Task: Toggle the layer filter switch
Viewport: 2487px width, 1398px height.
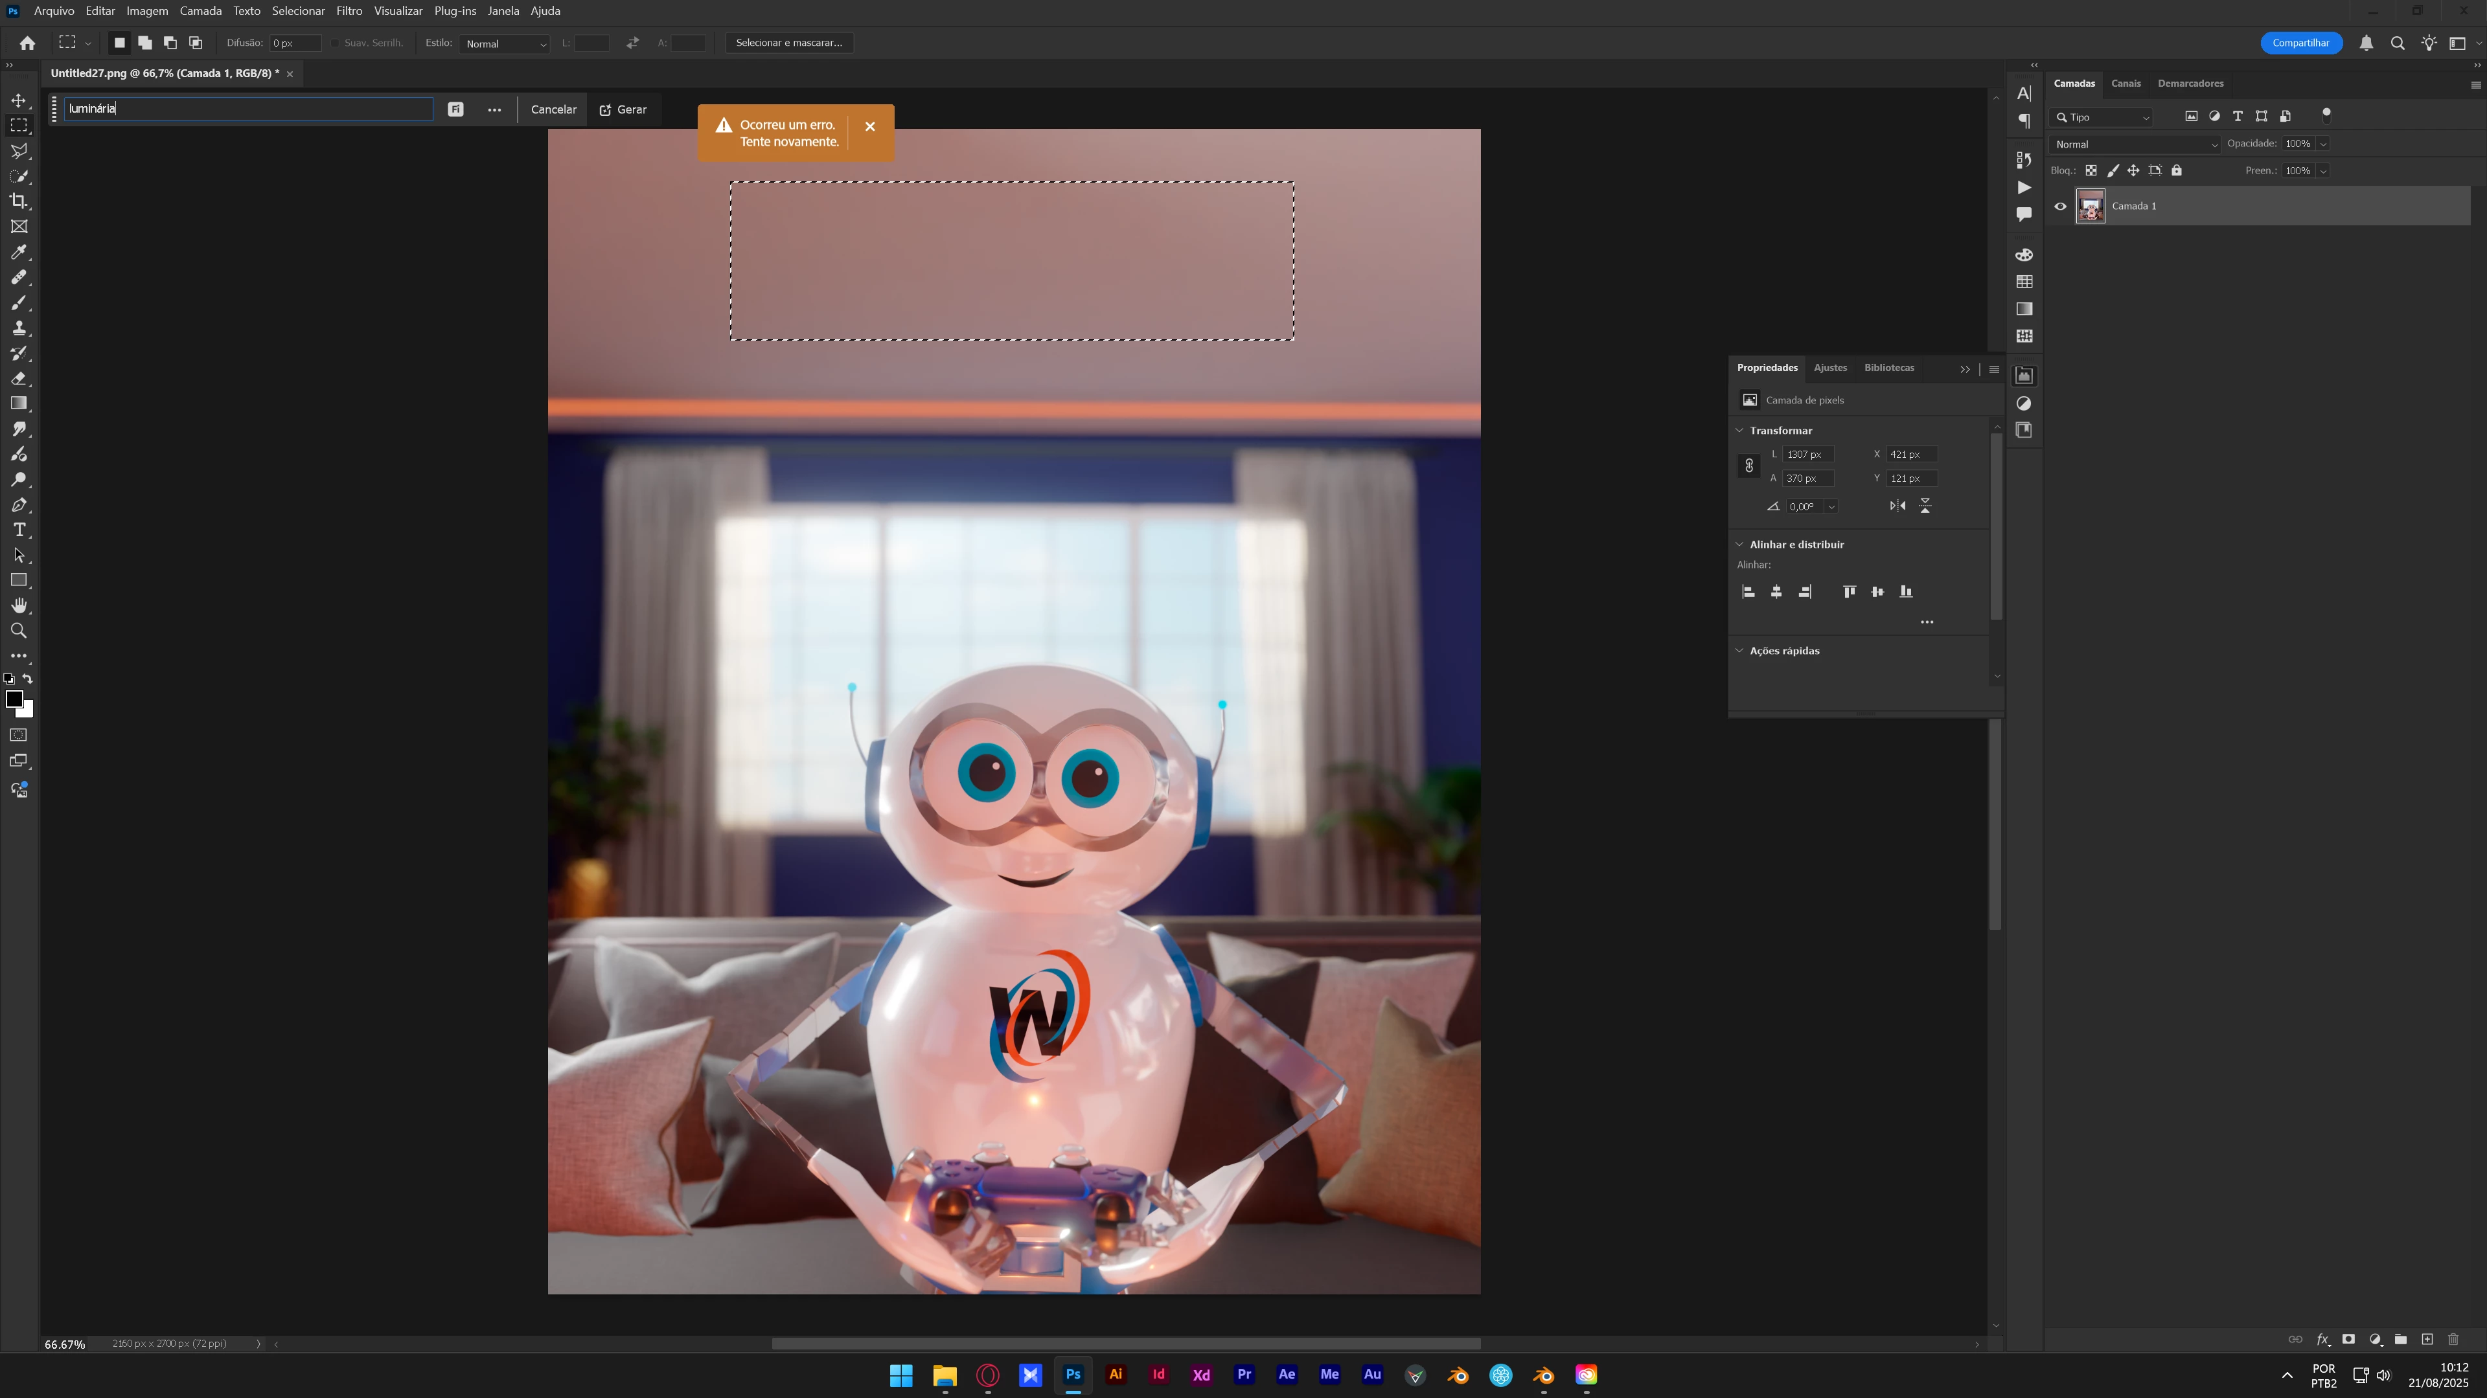Action: click(2326, 115)
